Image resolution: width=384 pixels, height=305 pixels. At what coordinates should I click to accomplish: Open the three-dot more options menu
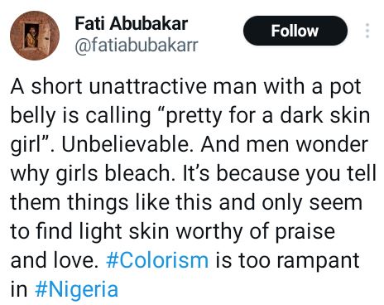click(367, 31)
